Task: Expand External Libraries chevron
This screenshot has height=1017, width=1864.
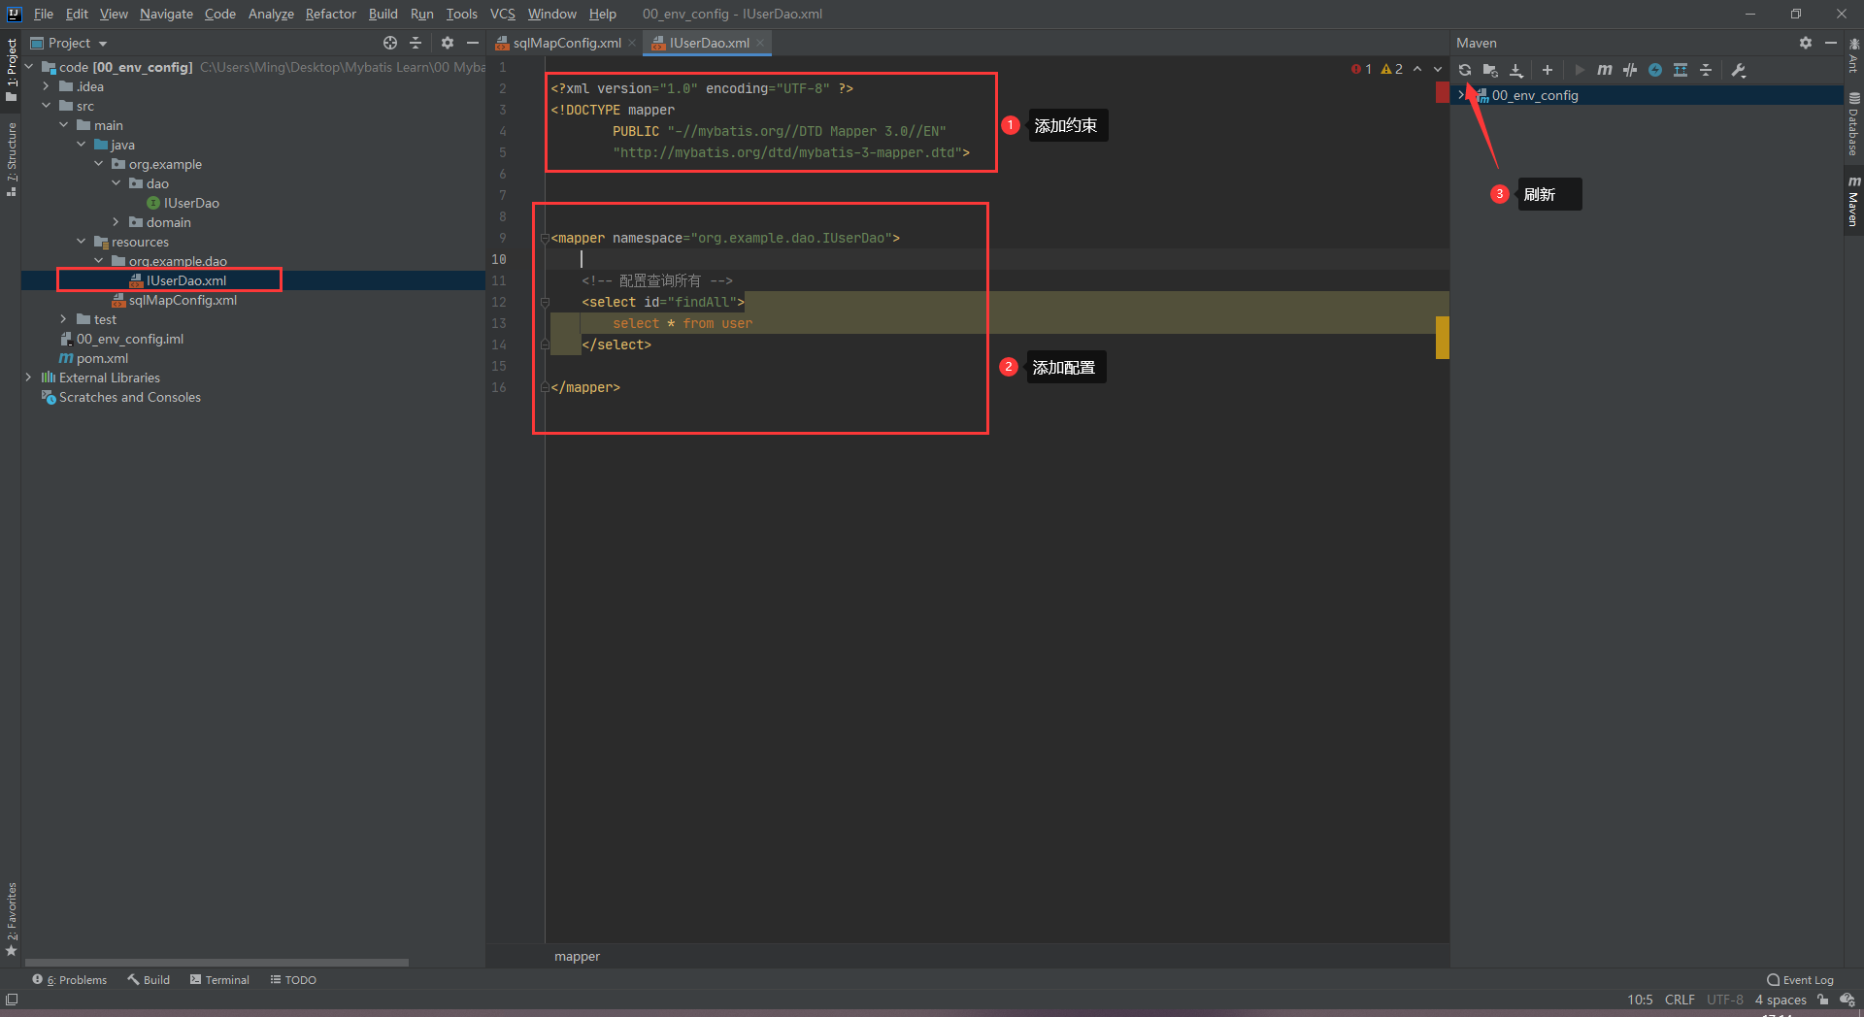Action: tap(28, 377)
